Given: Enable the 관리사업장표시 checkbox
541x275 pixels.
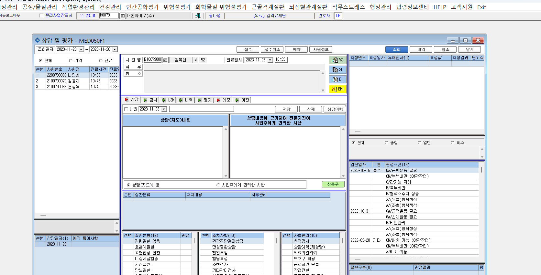Looking at the screenshot, I should (41, 16).
